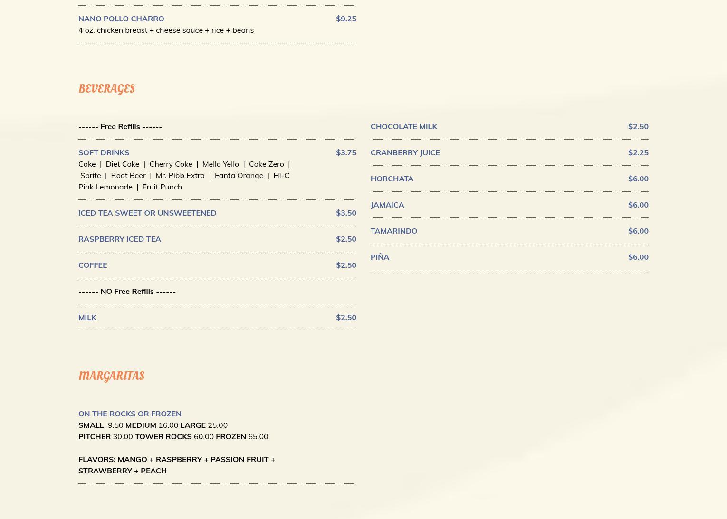This screenshot has height=519, width=727.
Task: Select the Tamarindo drink
Action: click(393, 231)
